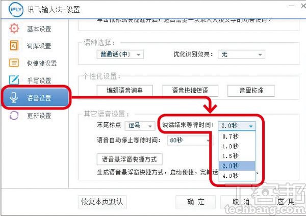Click 音量校准 button
Screen dimensions: 306x216
(251, 91)
